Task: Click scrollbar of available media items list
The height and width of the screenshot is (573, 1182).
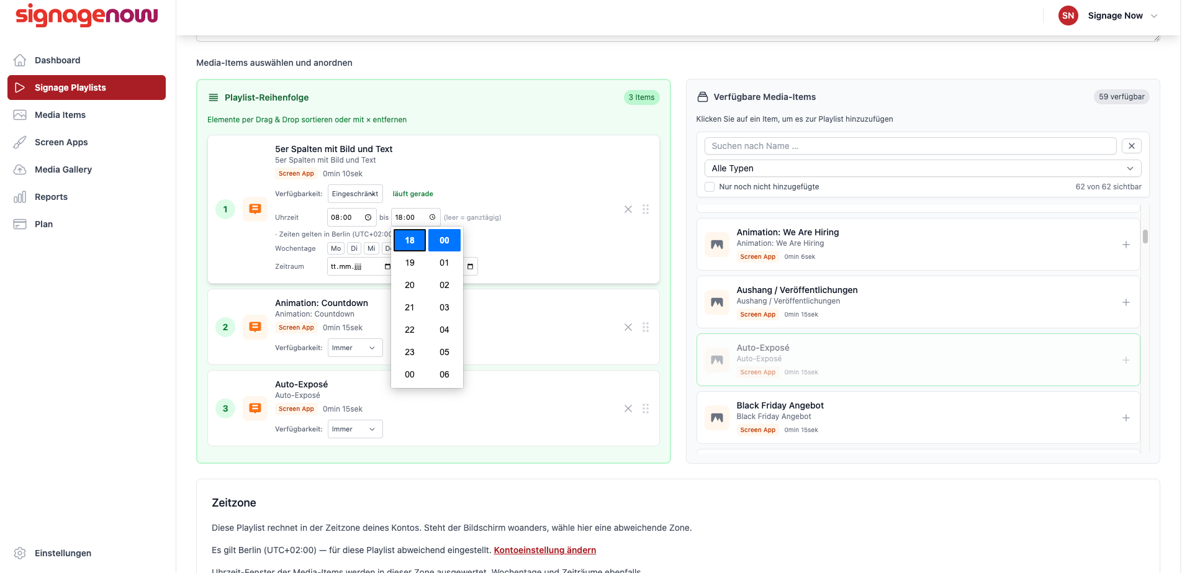Action: point(1145,237)
